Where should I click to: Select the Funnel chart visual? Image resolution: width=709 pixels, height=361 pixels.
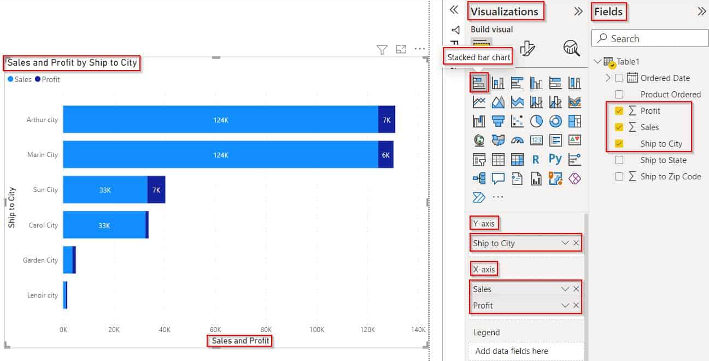coord(498,121)
